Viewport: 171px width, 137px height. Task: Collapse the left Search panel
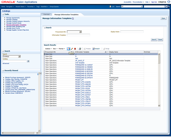click(x=3, y=51)
